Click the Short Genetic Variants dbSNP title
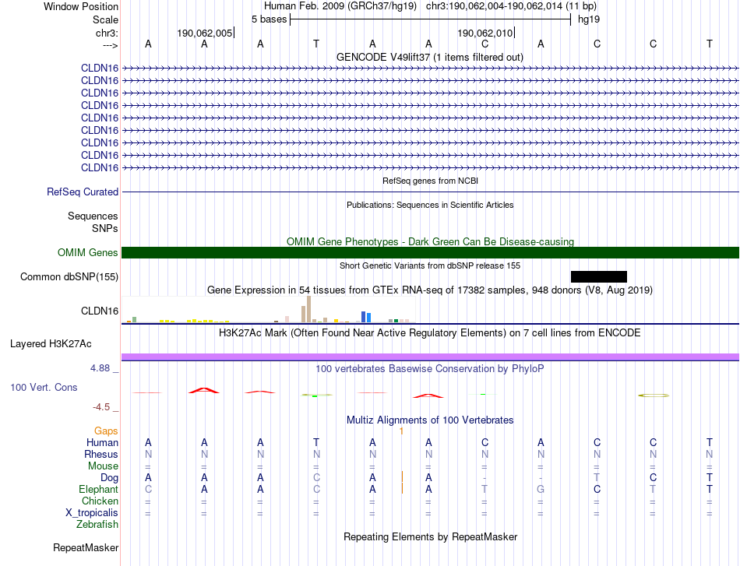 click(430, 265)
